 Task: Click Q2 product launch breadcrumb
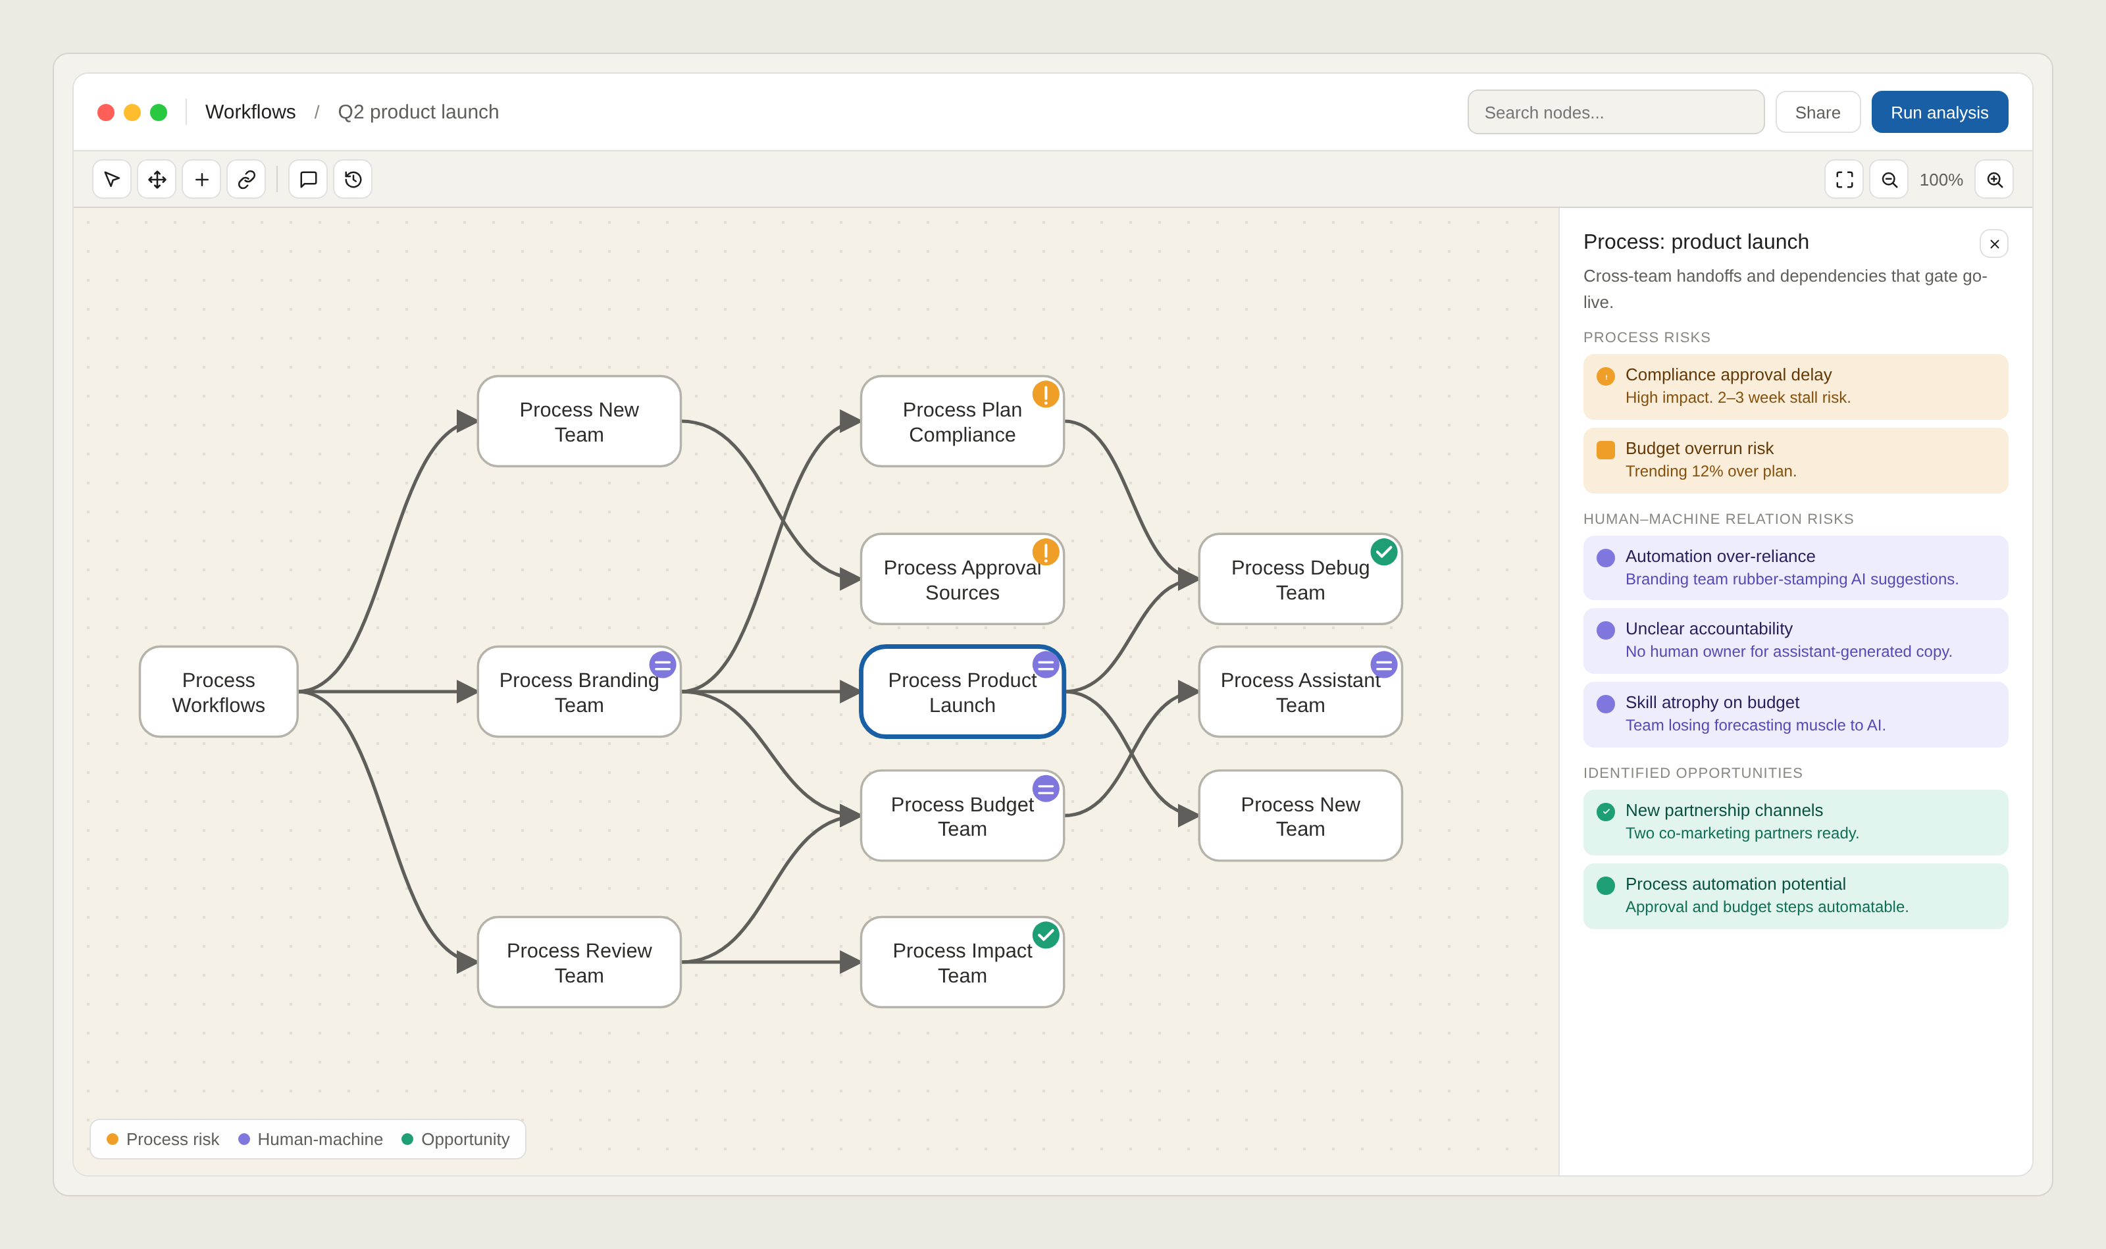tap(419, 112)
